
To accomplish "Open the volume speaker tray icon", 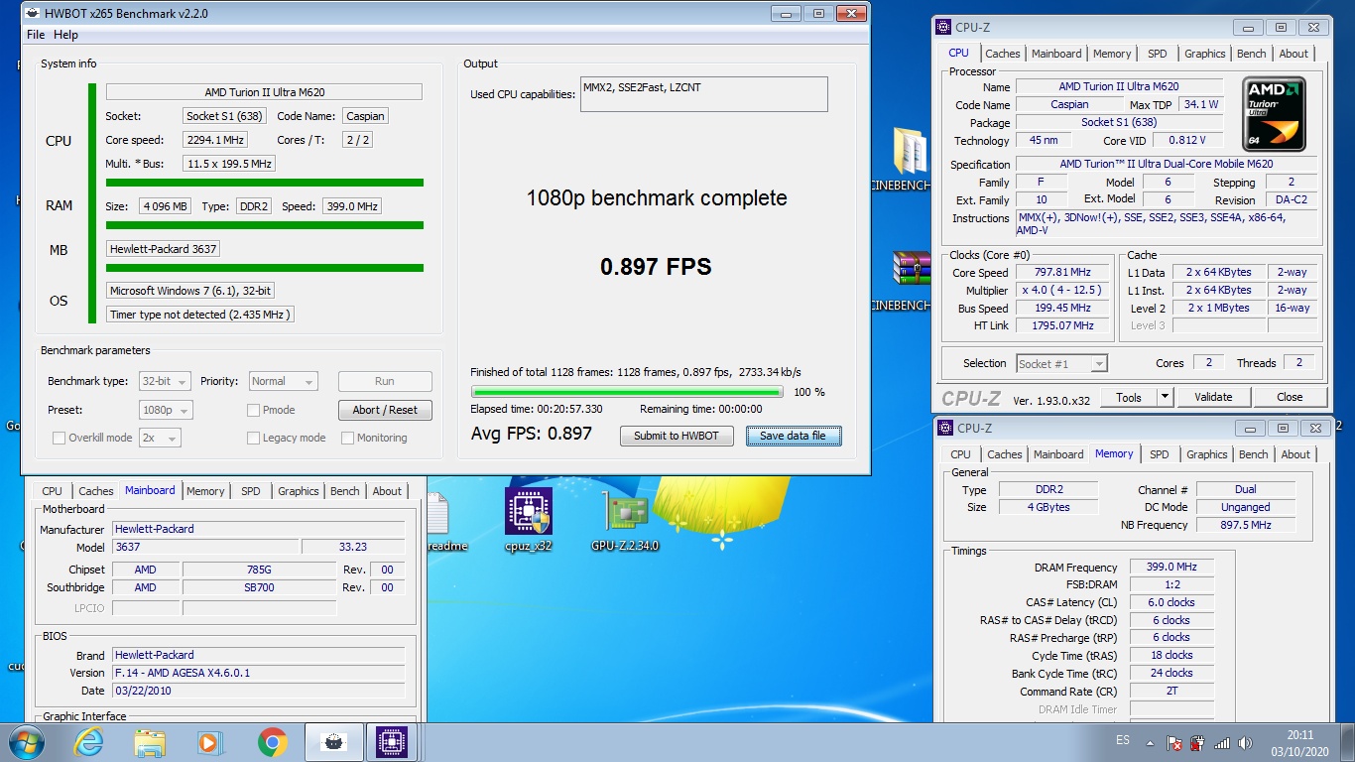I will coord(1245,742).
